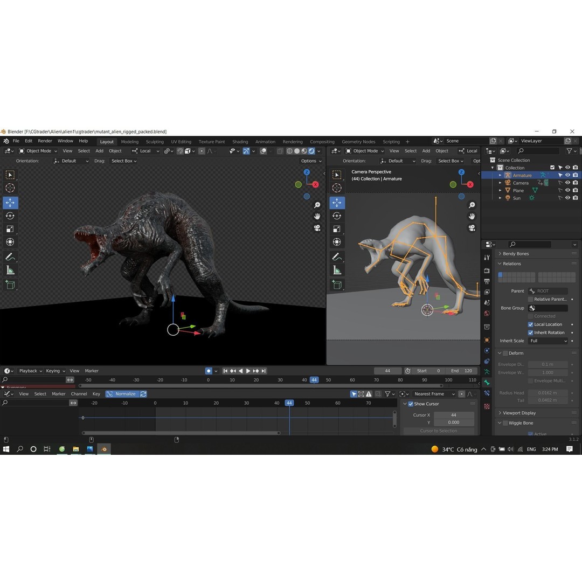Toggle camera view icon in camera viewport
The width and height of the screenshot is (582, 582).
click(x=472, y=228)
